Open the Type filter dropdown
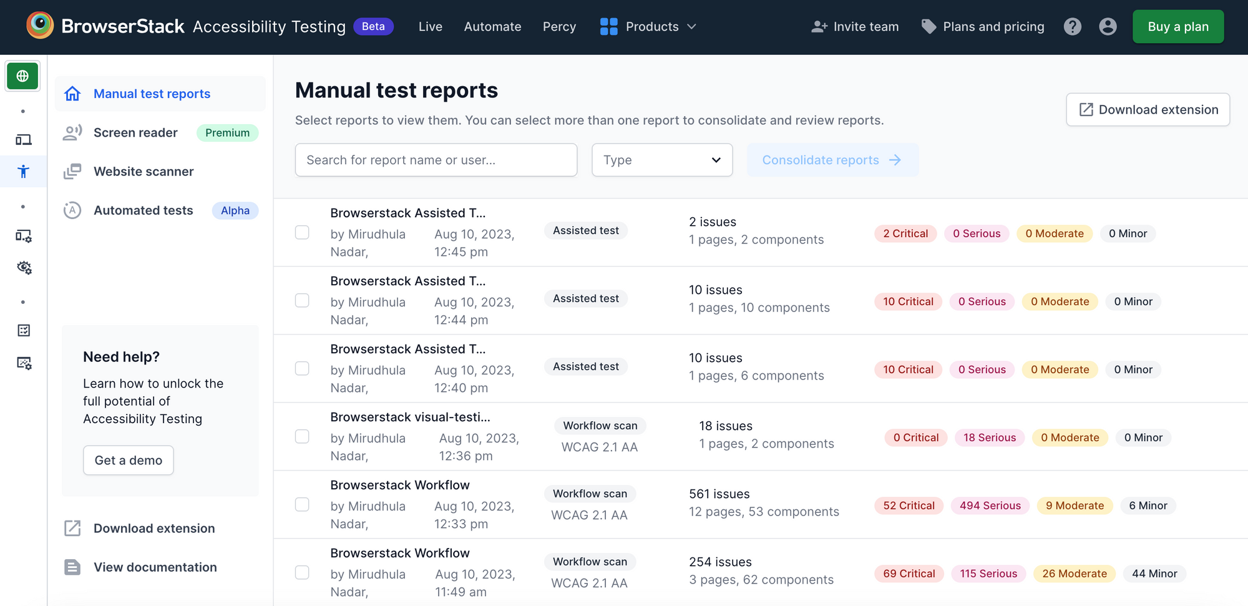 [x=662, y=160]
